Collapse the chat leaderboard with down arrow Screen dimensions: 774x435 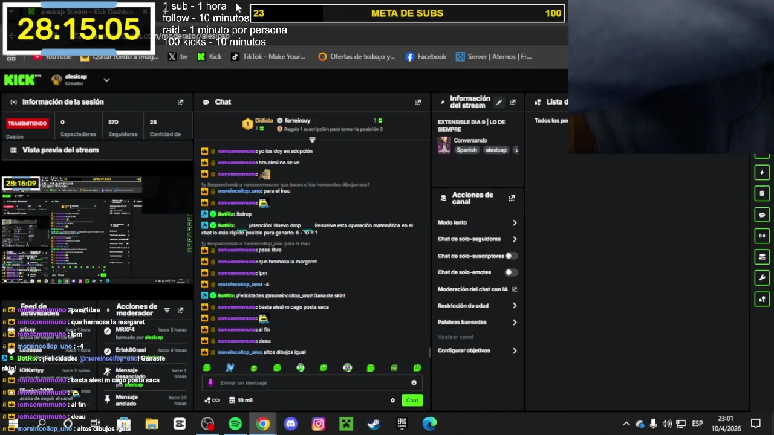[312, 140]
